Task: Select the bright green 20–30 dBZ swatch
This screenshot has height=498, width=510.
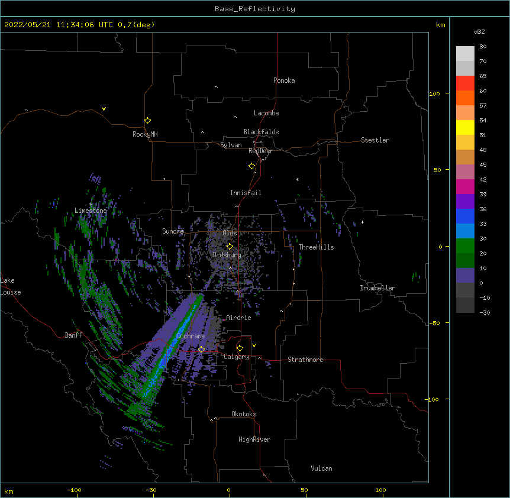Action: 465,246
